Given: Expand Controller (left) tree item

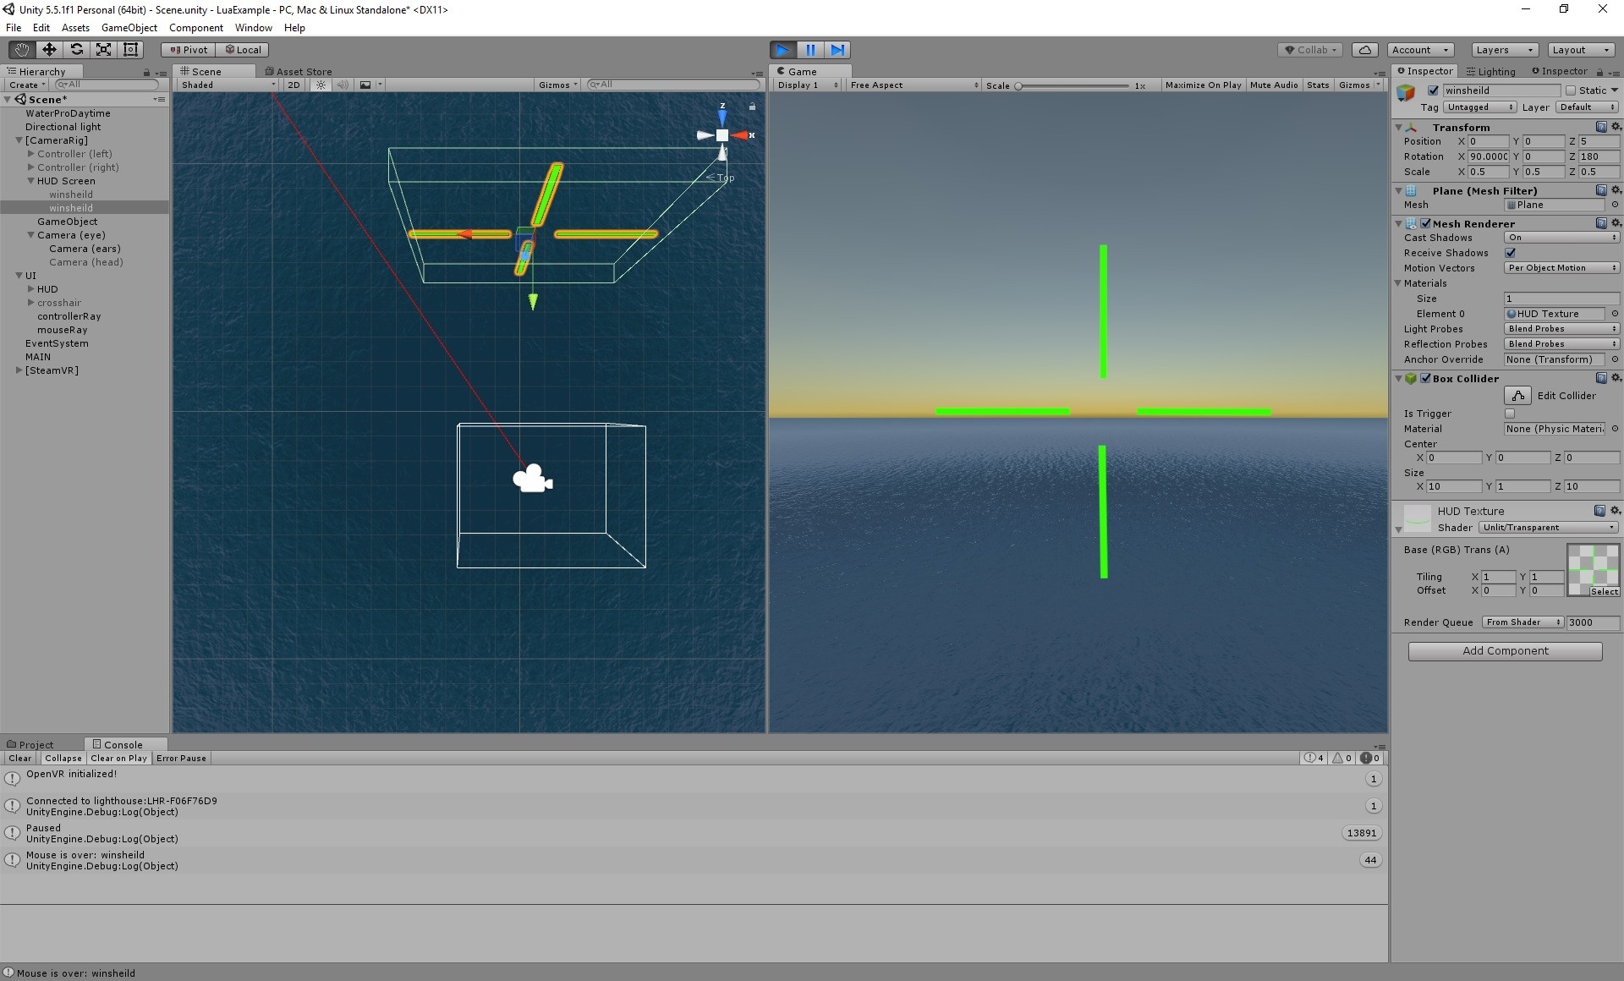Looking at the screenshot, I should click(x=31, y=154).
